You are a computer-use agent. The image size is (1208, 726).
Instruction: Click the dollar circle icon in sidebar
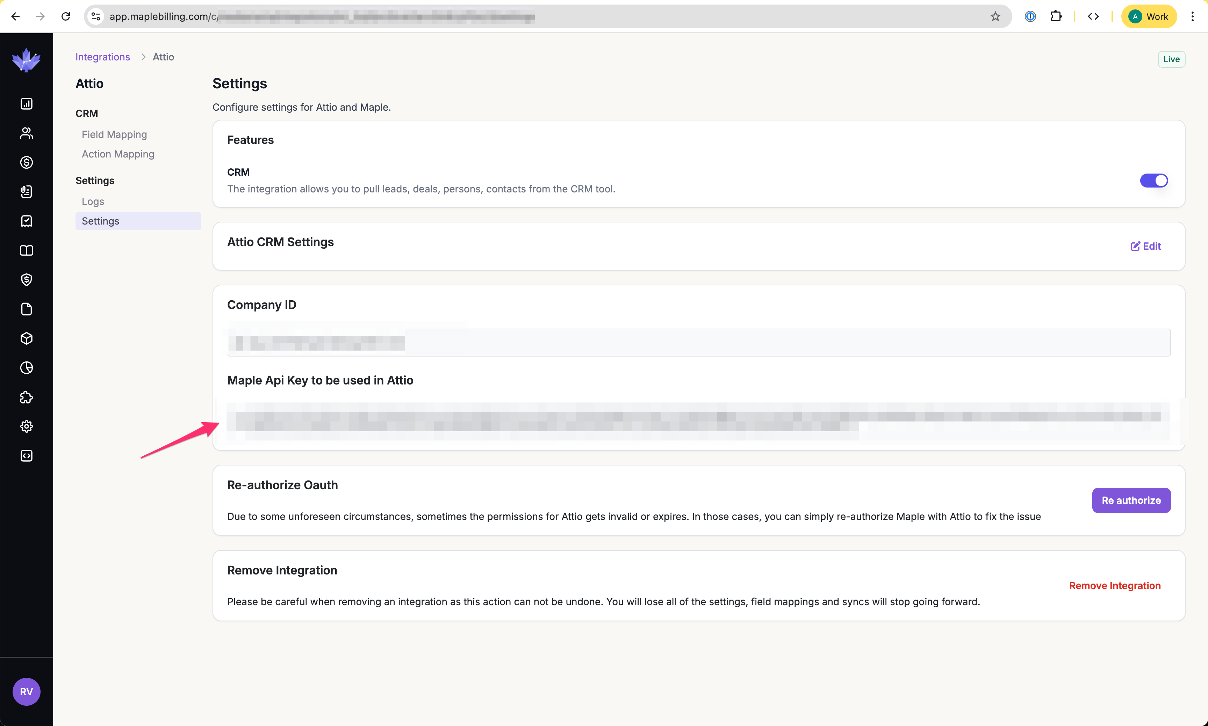coord(27,162)
